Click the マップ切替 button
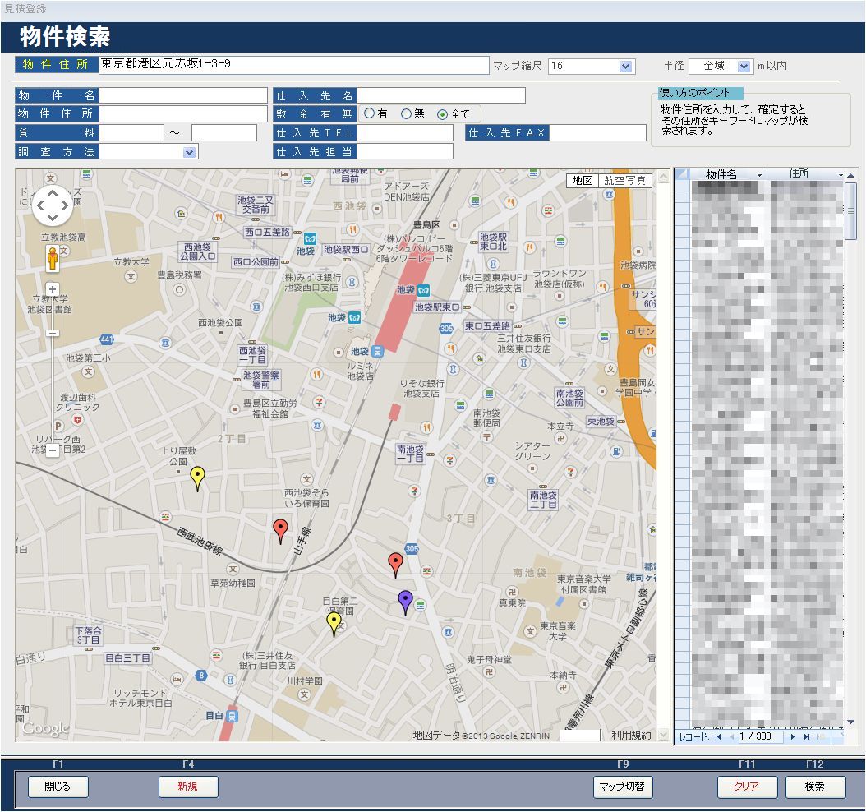Screen dimensions: 866x812 (x=623, y=787)
